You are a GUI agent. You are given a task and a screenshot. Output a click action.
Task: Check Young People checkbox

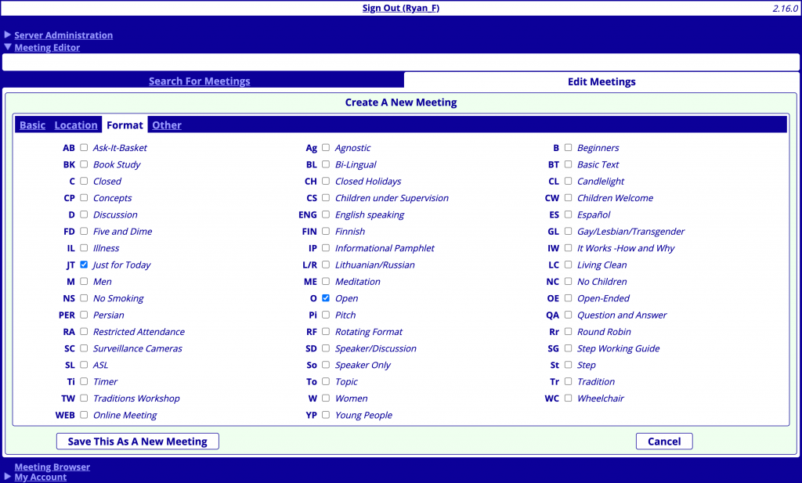pos(326,415)
